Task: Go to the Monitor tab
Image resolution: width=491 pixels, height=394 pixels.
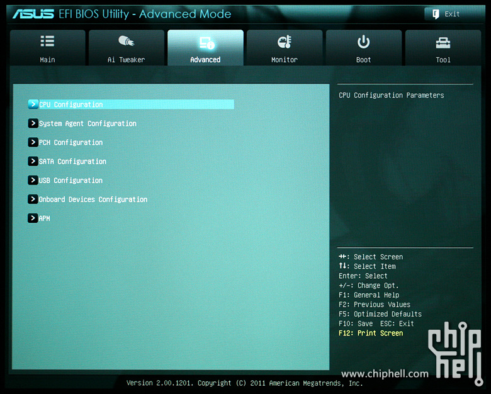Action: pos(285,48)
